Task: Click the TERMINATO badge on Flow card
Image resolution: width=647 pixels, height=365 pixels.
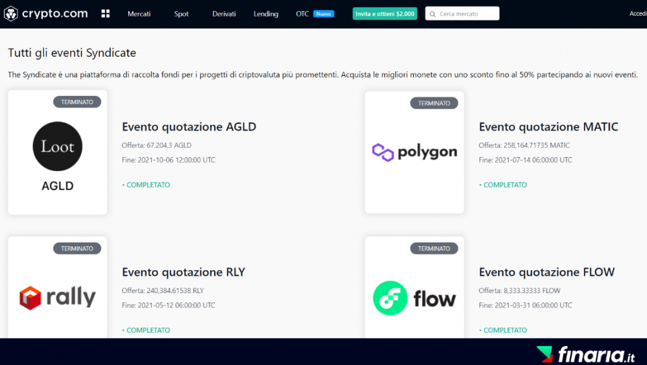Action: (x=434, y=248)
